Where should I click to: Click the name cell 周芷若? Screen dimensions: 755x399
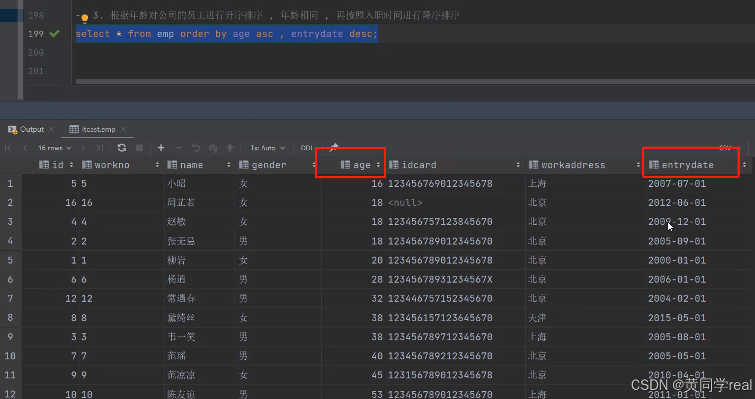(200, 203)
